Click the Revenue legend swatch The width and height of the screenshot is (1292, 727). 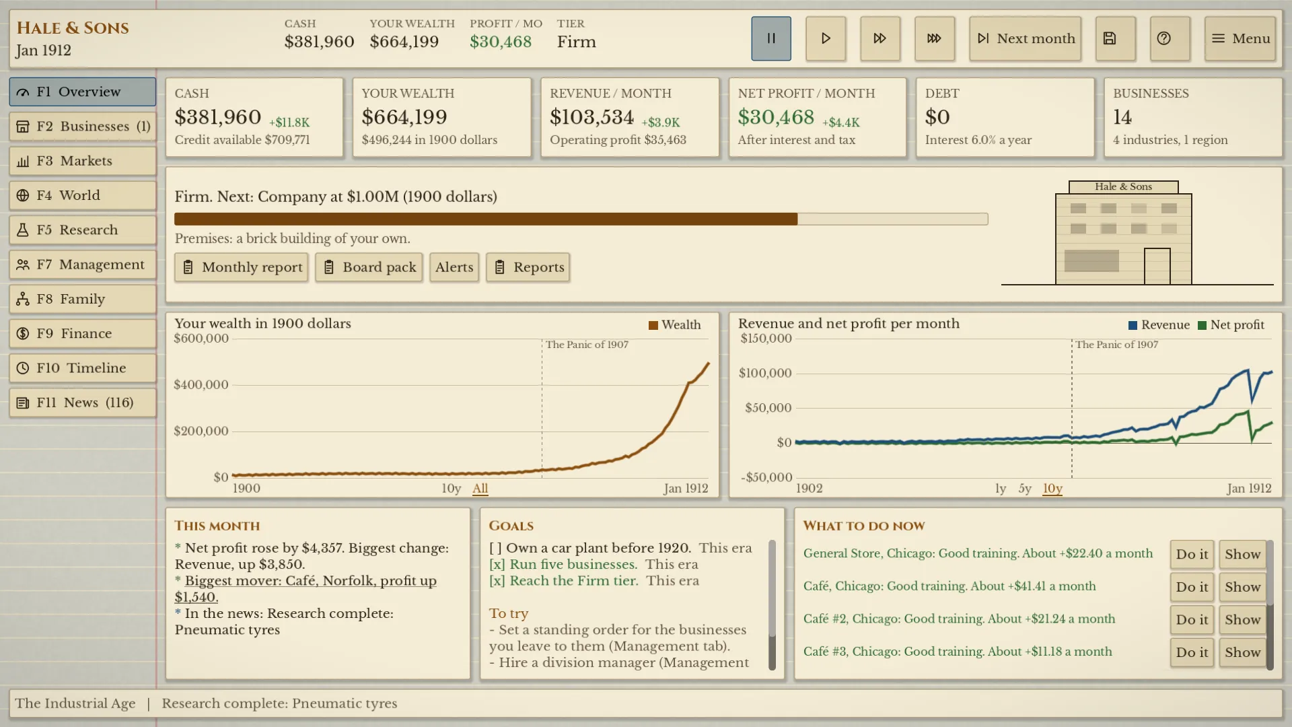click(1133, 326)
